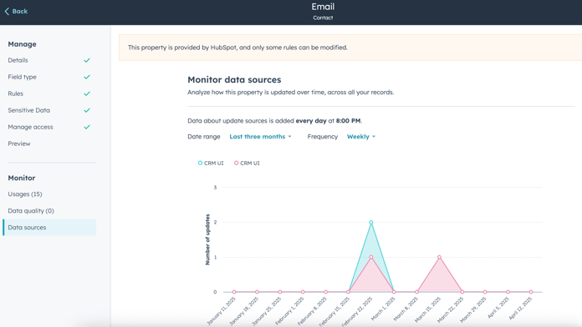Toggle the pink CRM UI legend series
Viewport: 582px width, 327px height.
click(247, 163)
